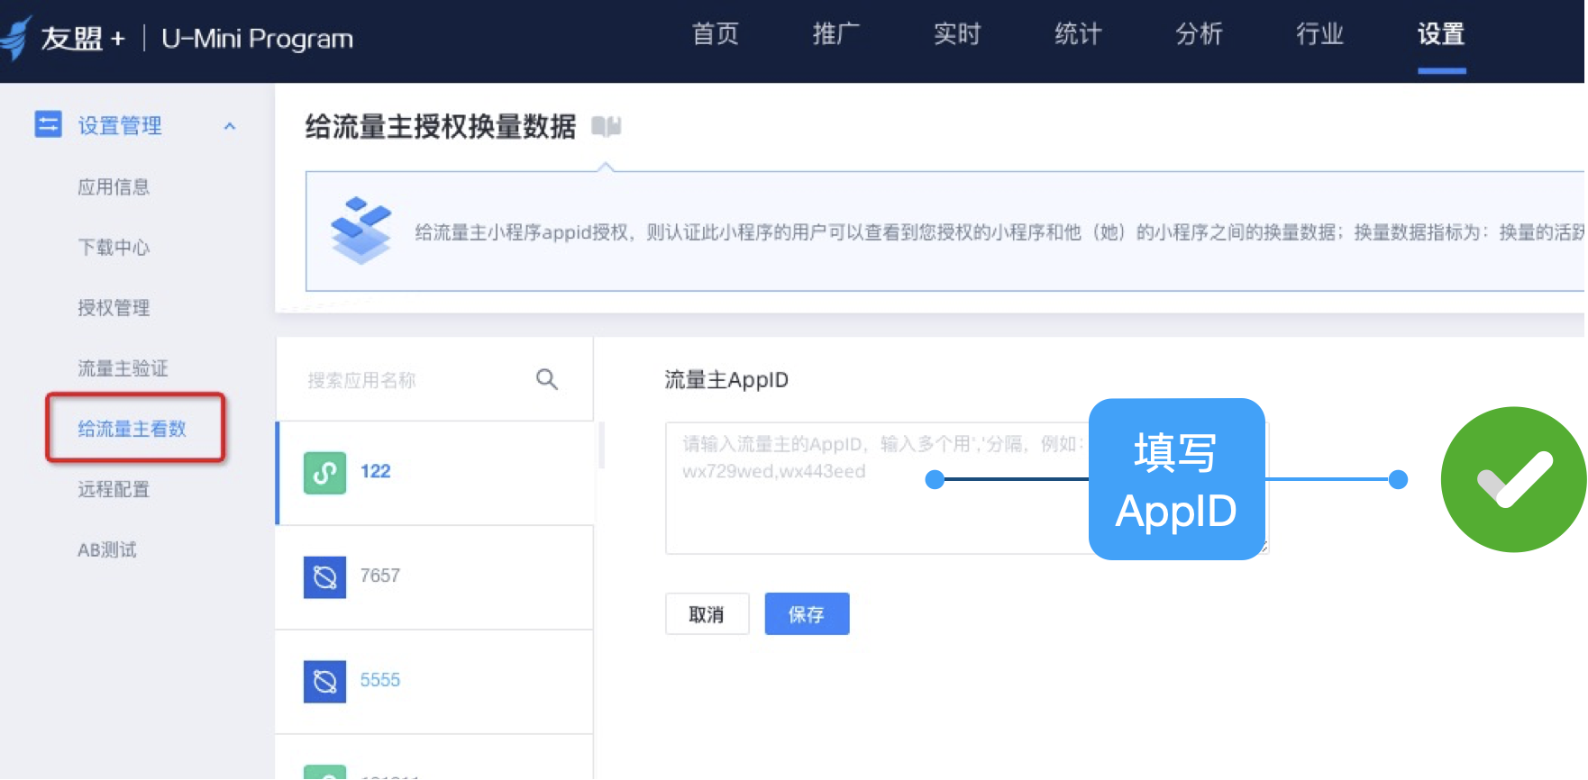Select app 122 in the list
Image resolution: width=1588 pixels, height=780 pixels.
(435, 472)
